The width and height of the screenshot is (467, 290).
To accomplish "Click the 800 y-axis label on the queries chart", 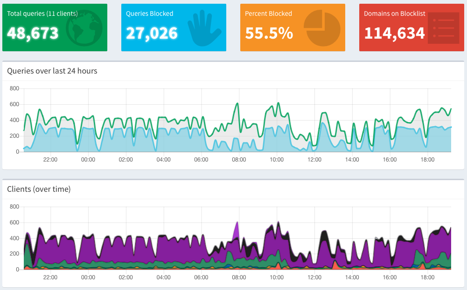I will pos(14,88).
